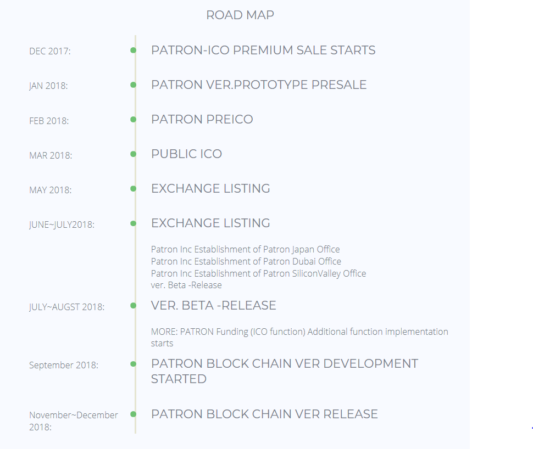Select the DEC 2017 date label
Image resolution: width=533 pixels, height=449 pixels.
click(x=50, y=51)
